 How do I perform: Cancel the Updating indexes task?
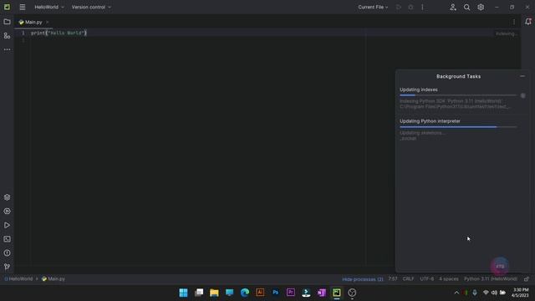click(x=523, y=95)
